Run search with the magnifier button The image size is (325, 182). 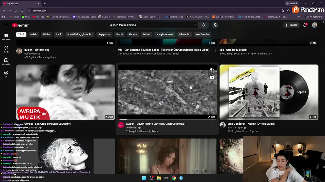click(x=204, y=25)
